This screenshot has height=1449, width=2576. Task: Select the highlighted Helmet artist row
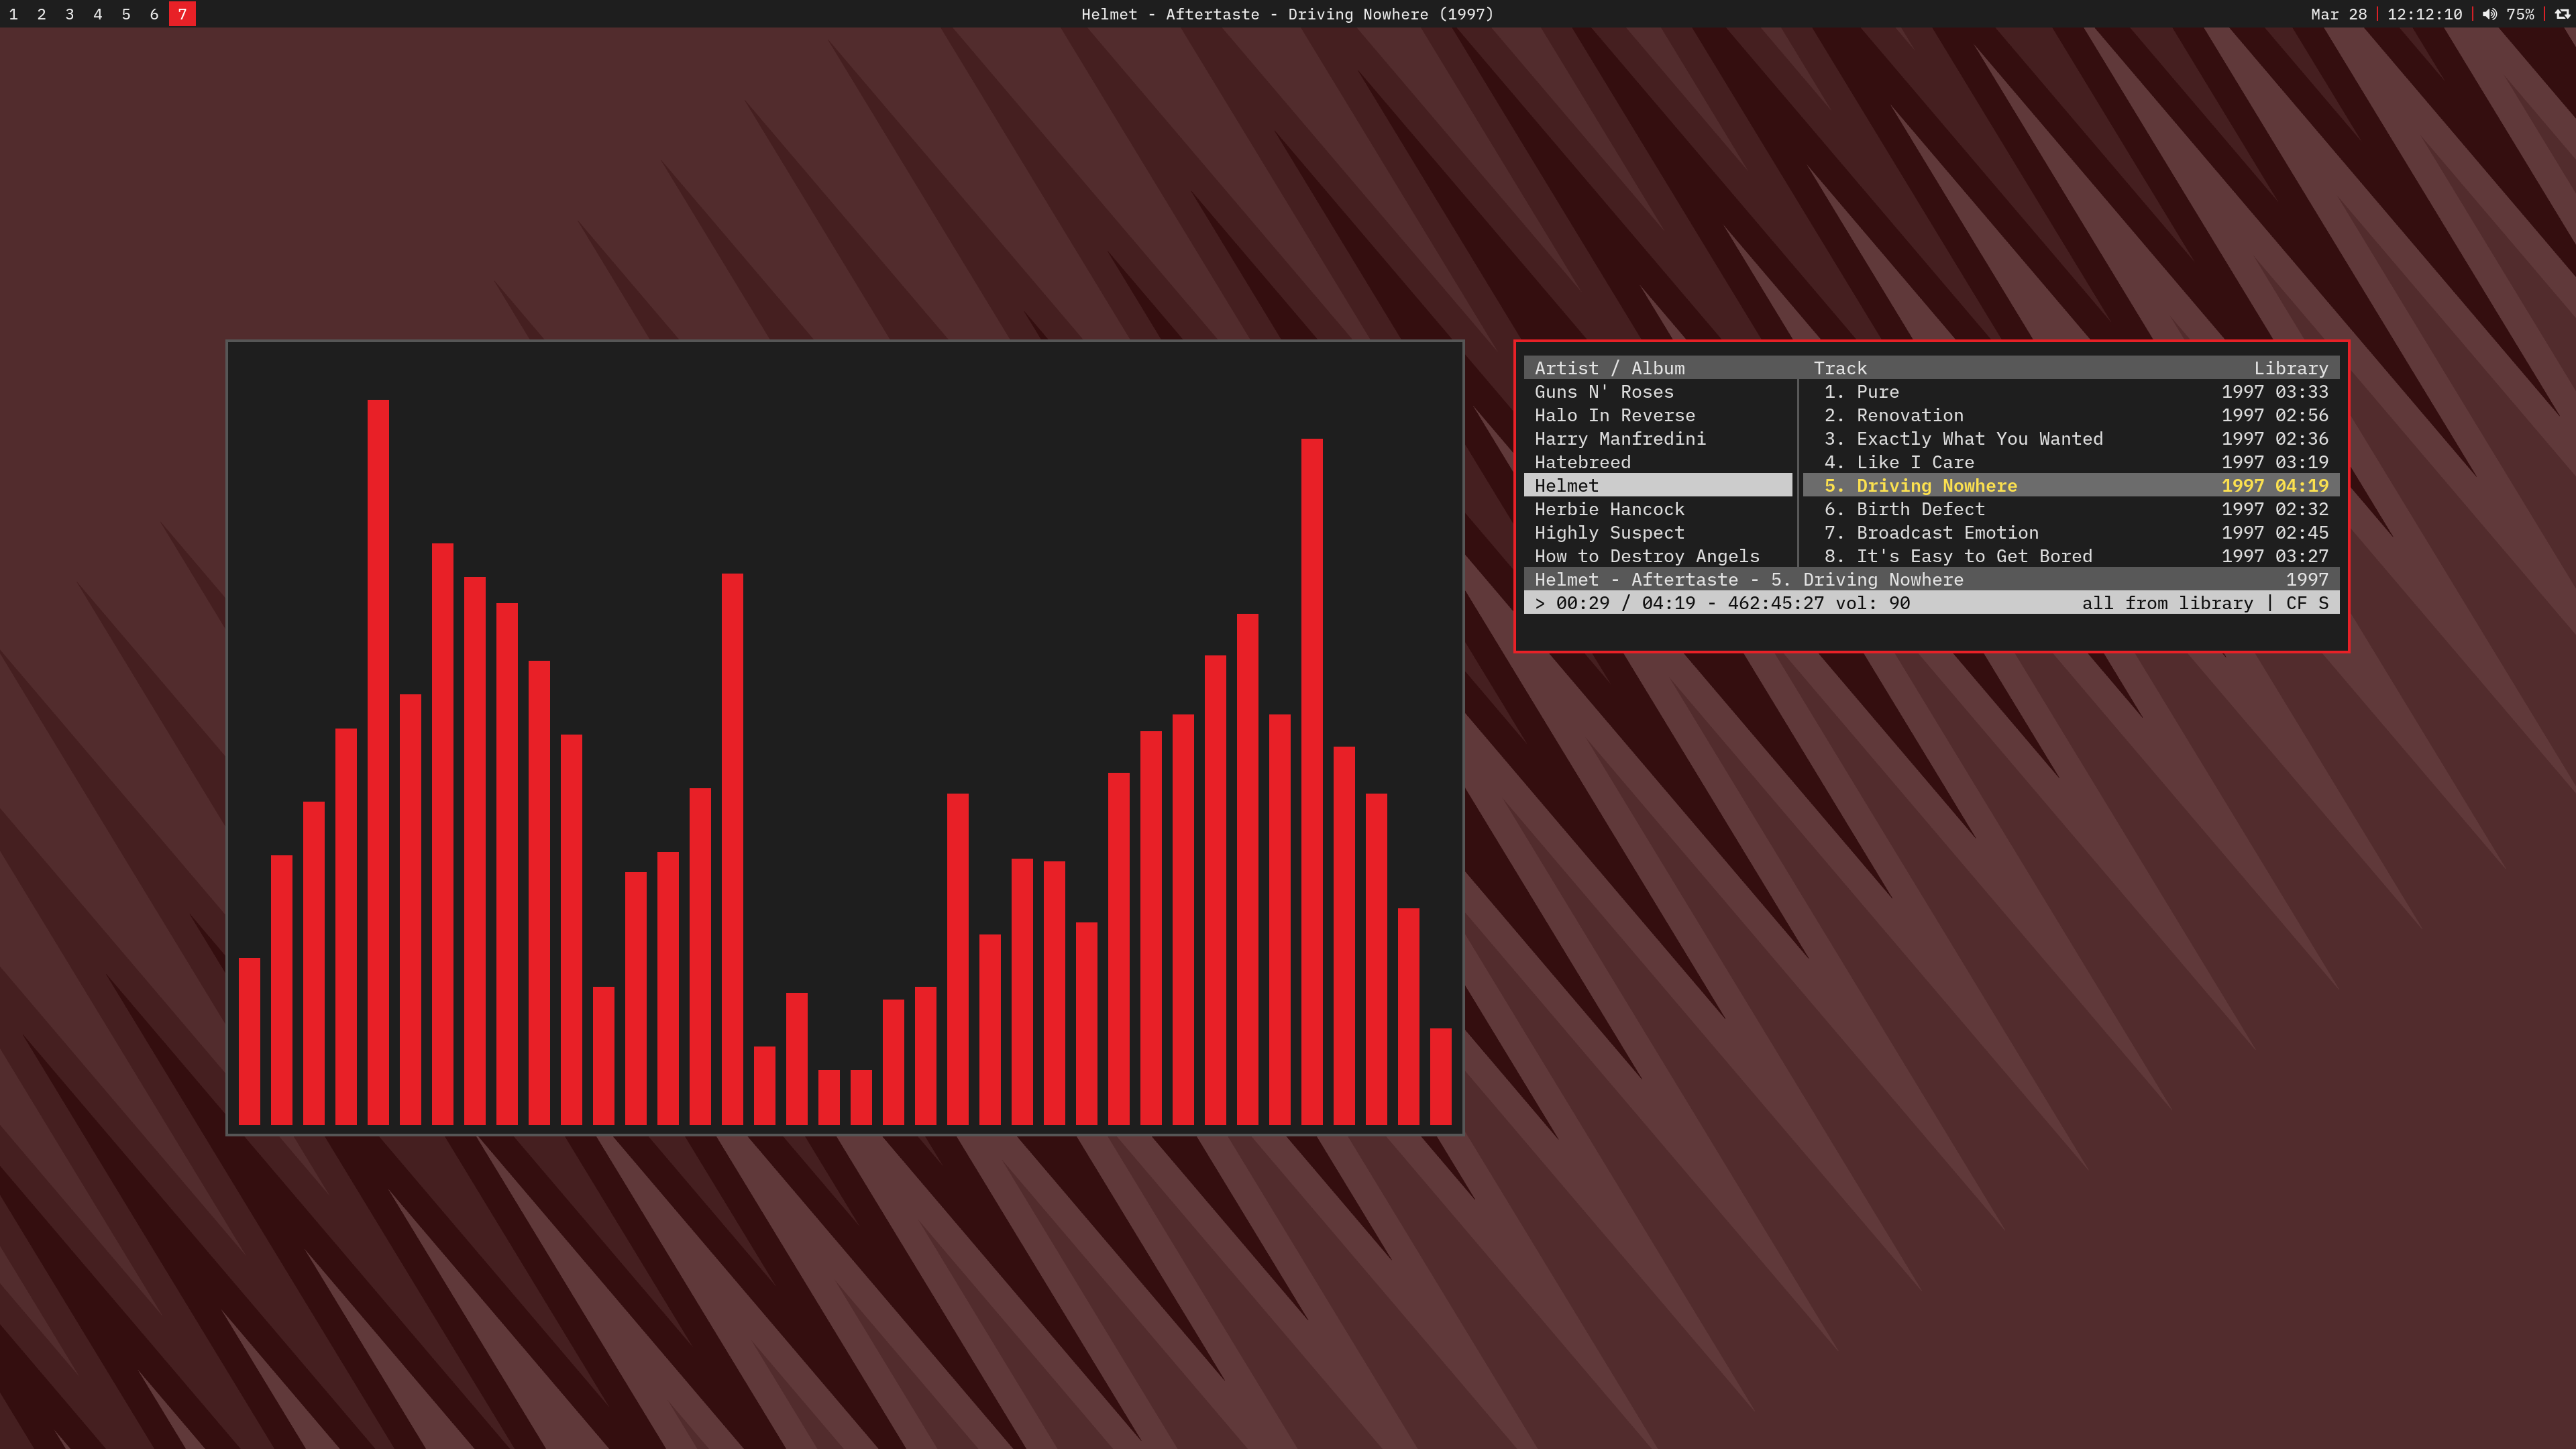[1658, 486]
